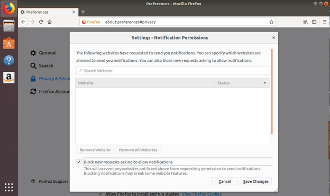Toggle the Firefox studies checkbox
This screenshot has height=196, width=330.
click(100, 194)
